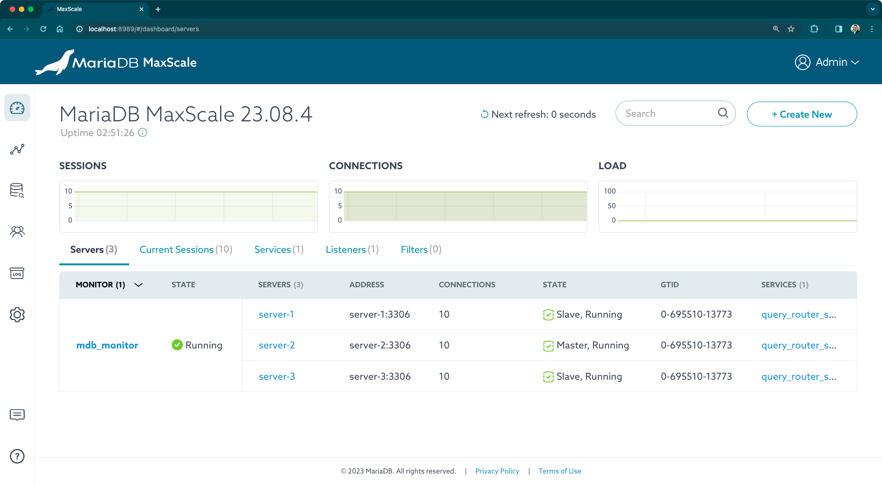Expand the MONITOR column header dropdown
The width and height of the screenshot is (882, 485).
tap(138, 285)
